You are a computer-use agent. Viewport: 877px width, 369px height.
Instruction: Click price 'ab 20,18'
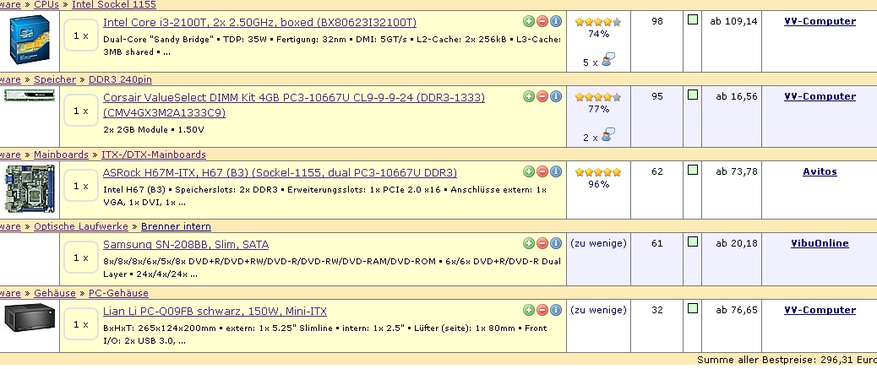737,243
